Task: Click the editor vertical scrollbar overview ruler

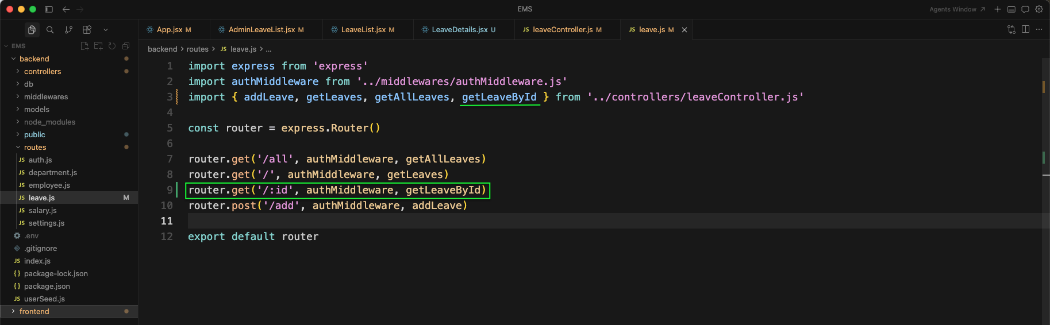Action: pyautogui.click(x=1045, y=191)
